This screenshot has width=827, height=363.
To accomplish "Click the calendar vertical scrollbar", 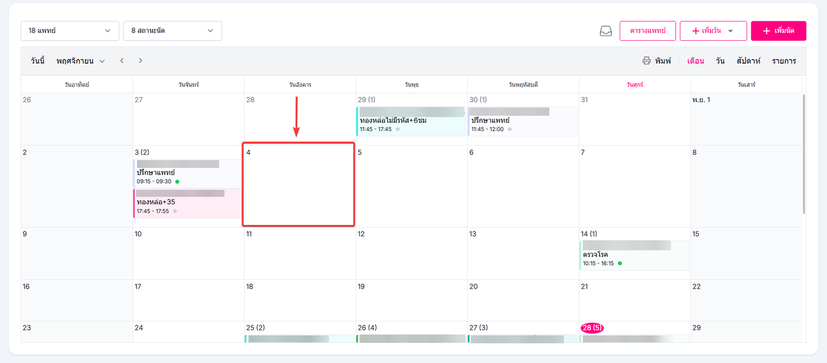I will pyautogui.click(x=803, y=153).
